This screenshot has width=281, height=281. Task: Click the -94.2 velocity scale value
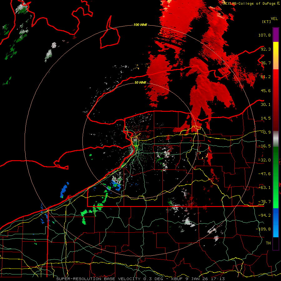tap(264, 215)
